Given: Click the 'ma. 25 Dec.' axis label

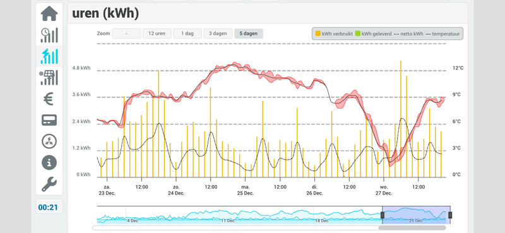Looking at the screenshot, I should 246,190.
